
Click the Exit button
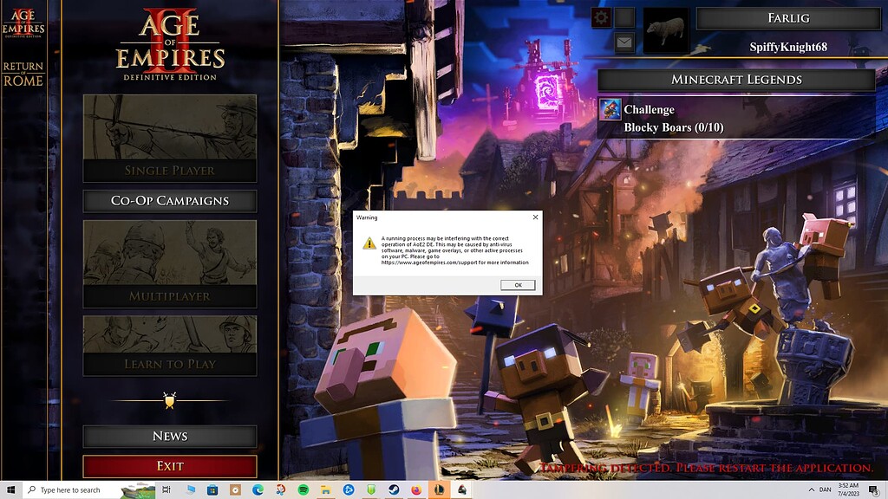pyautogui.click(x=170, y=465)
